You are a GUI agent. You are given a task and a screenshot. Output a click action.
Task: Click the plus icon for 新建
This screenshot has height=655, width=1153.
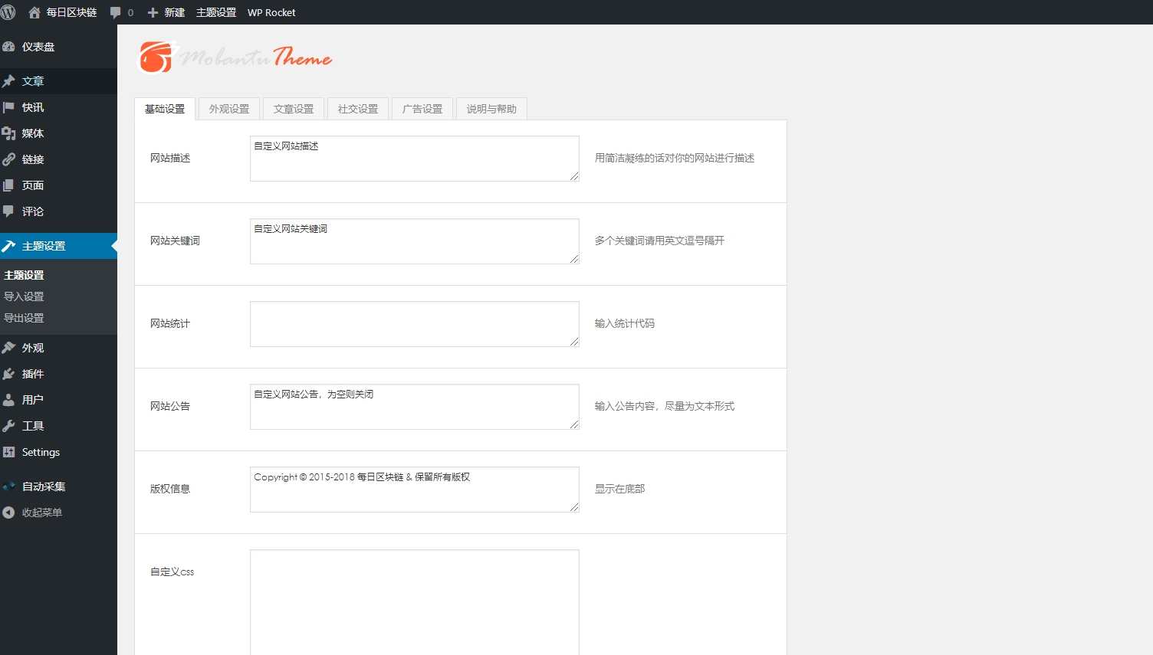153,12
